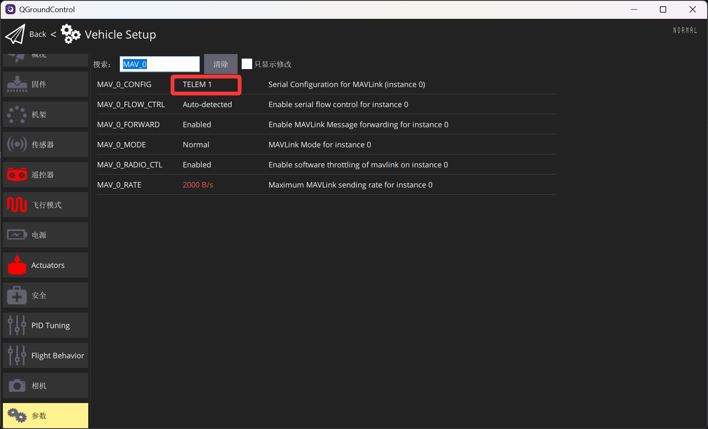Click the Normal value of MAV_0_MODE

196,145
